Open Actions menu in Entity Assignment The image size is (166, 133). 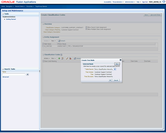[x=47, y=41]
